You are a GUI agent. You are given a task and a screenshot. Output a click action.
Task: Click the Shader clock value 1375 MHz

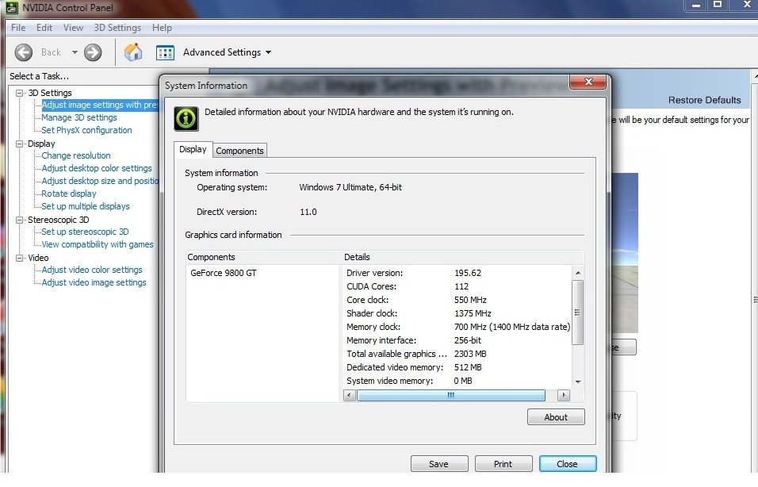[473, 313]
